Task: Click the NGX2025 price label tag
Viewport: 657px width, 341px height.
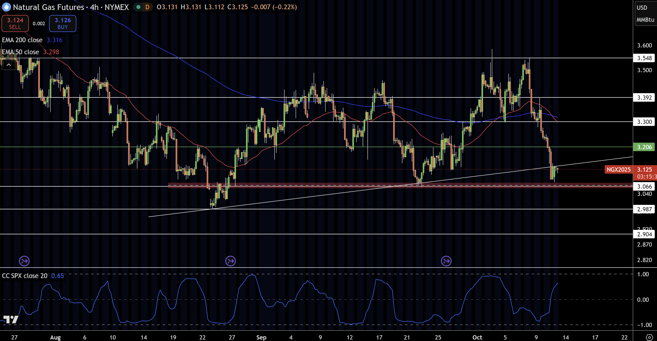Action: (618, 169)
